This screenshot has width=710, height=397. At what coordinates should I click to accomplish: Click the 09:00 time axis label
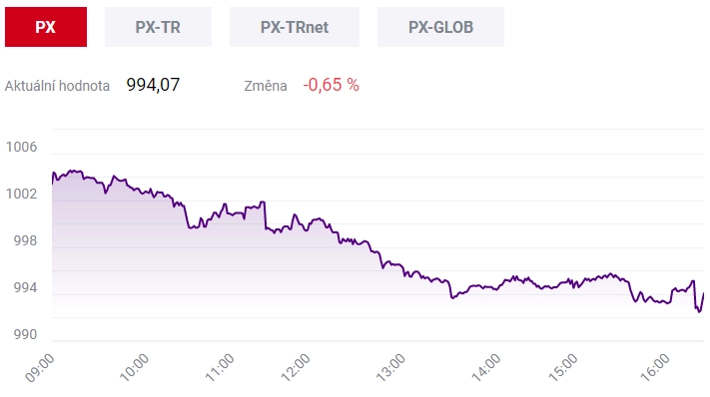pyautogui.click(x=40, y=368)
